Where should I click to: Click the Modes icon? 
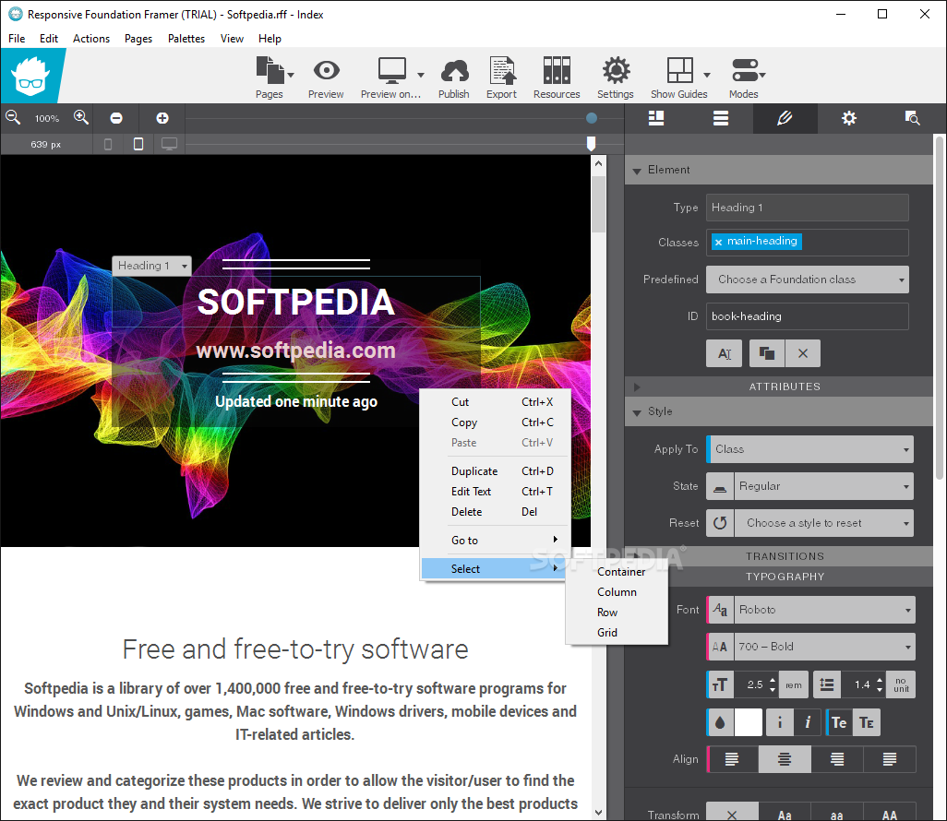(x=745, y=71)
